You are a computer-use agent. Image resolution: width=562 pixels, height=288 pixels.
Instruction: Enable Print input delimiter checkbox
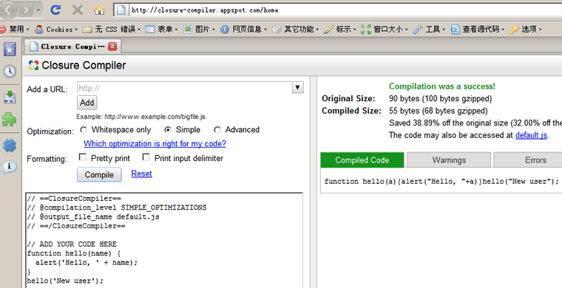coord(146,157)
